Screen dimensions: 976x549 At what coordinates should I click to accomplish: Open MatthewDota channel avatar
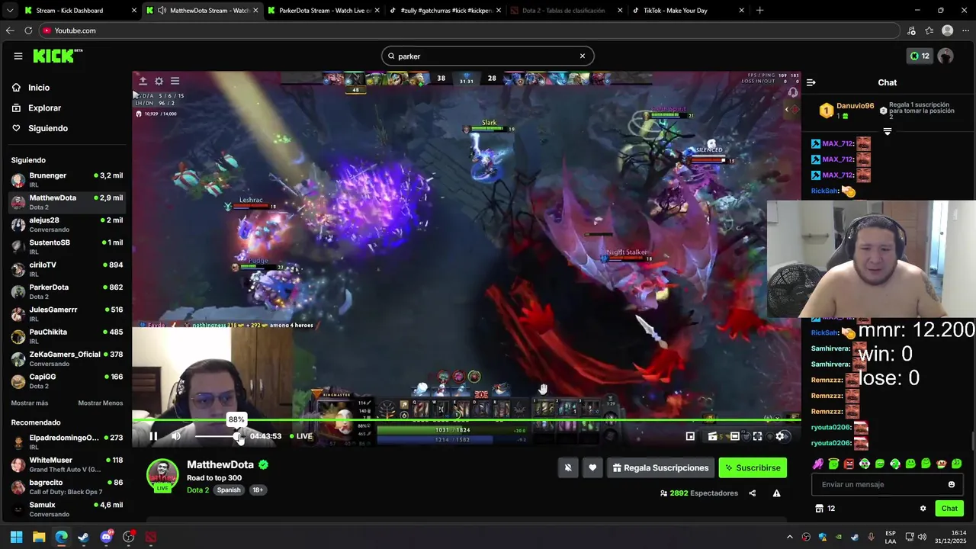coord(162,474)
